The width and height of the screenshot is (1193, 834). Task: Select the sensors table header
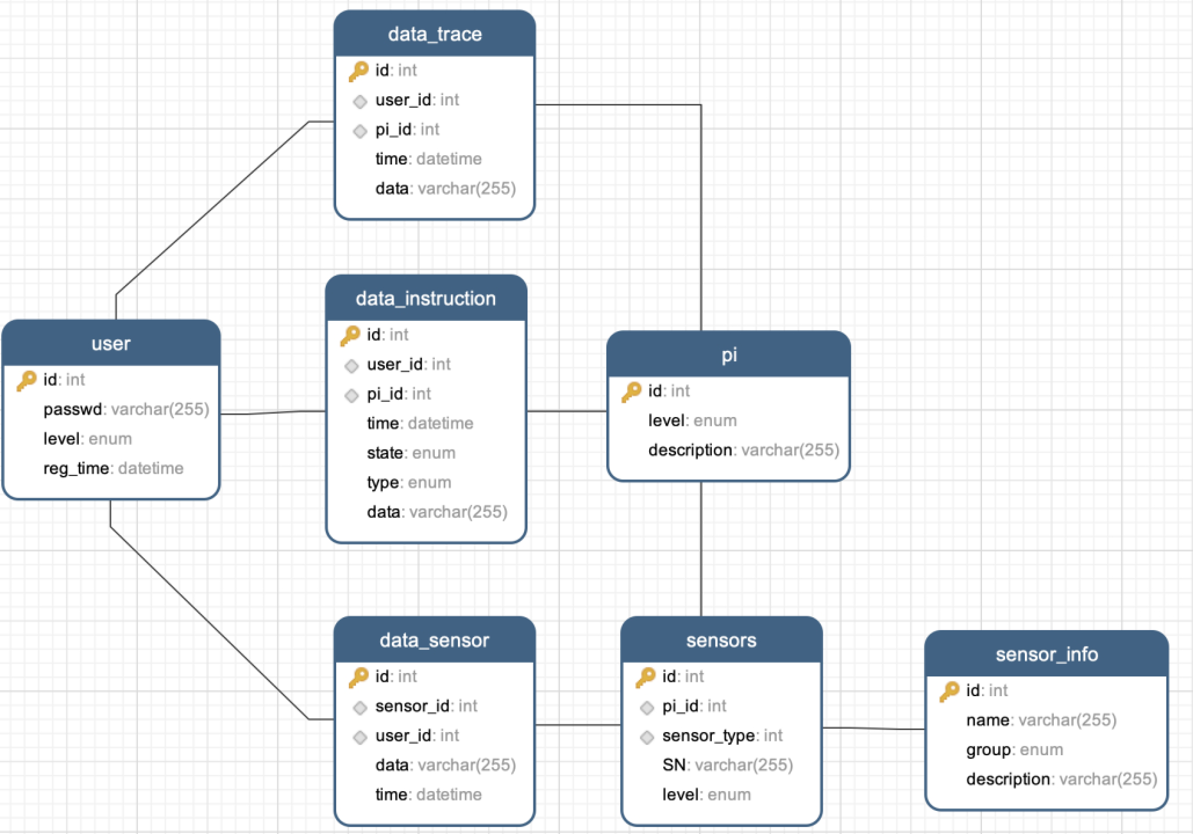(721, 641)
